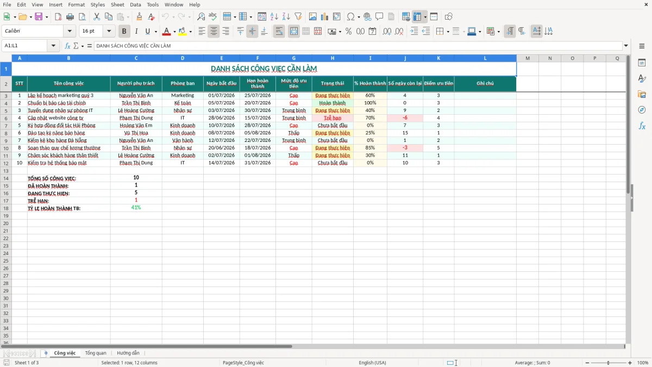Click the zoom in plus button
The height and width of the screenshot is (367, 652).
point(630,363)
